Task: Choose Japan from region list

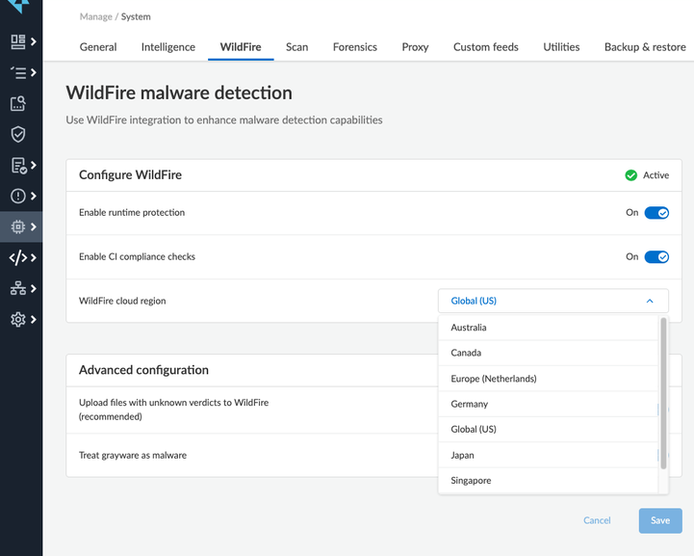Action: (548, 455)
